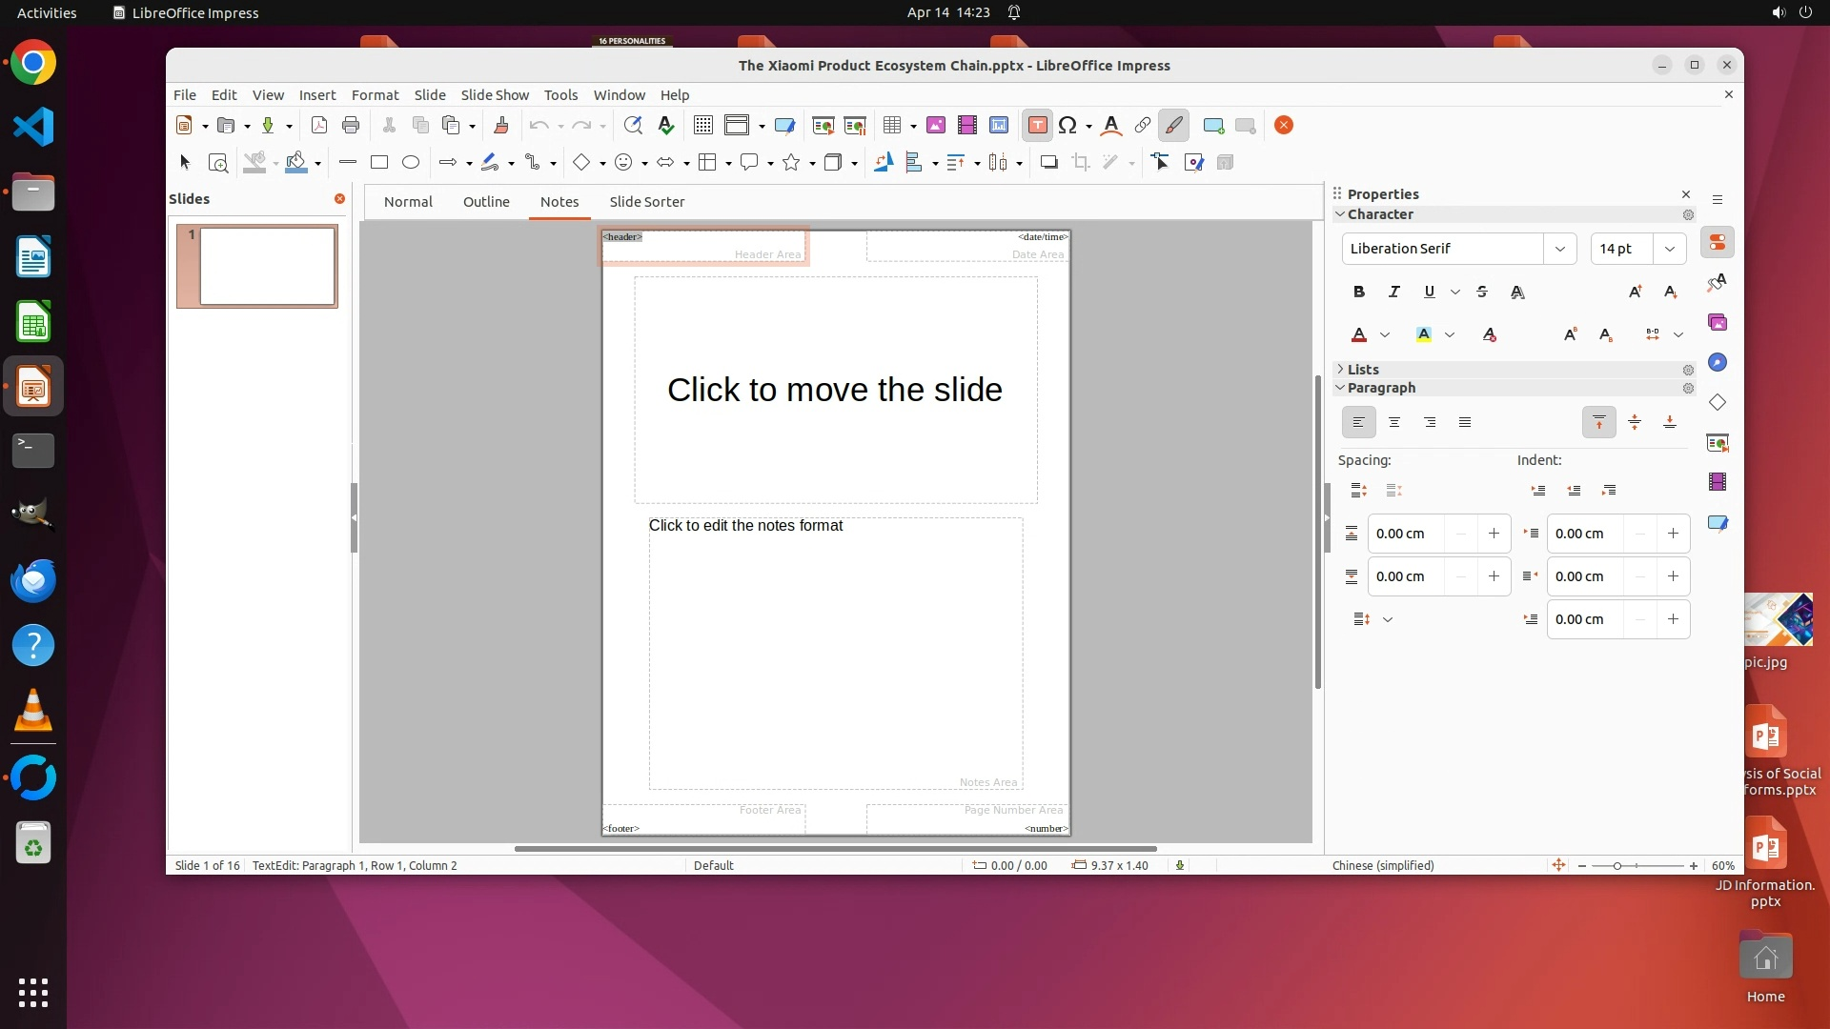Screen dimensions: 1830x1029
Task: Open the Slide Show menu
Action: point(495,95)
